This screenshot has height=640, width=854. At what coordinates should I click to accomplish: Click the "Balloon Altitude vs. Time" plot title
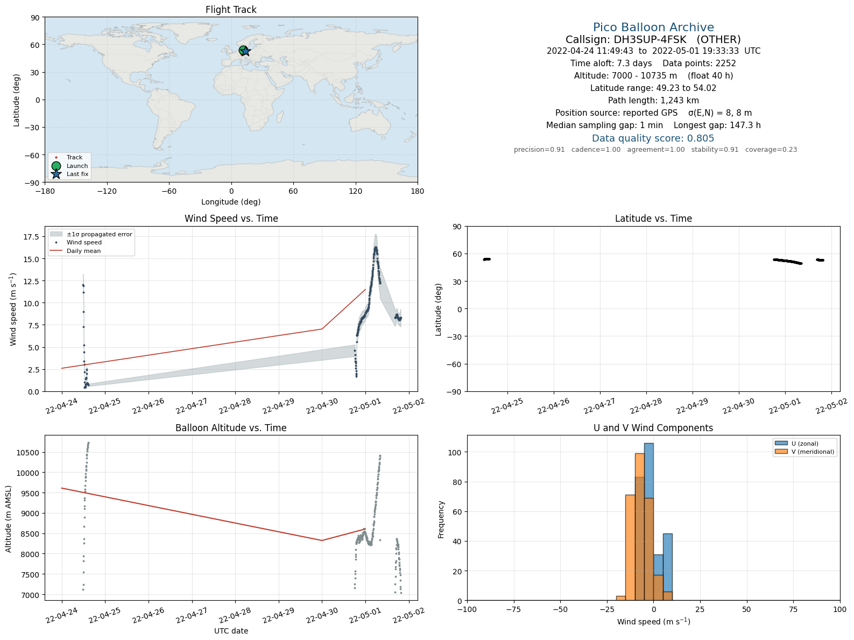pyautogui.click(x=231, y=428)
